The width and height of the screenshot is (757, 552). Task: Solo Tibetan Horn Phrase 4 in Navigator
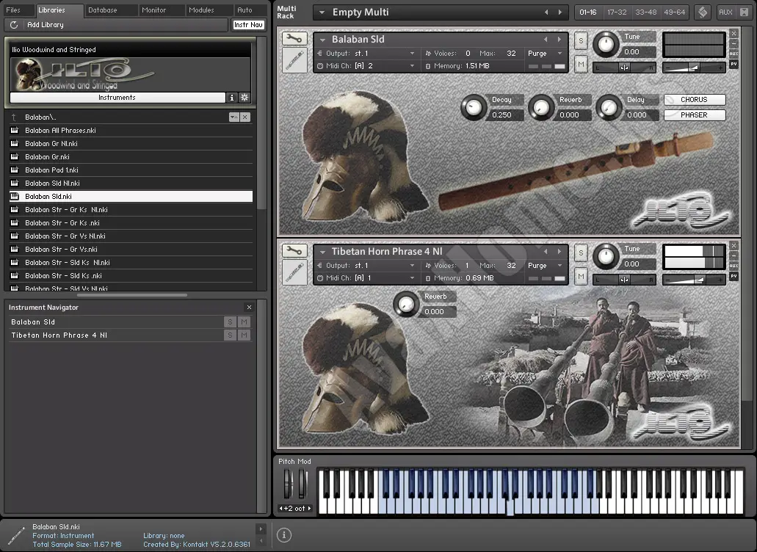pos(231,335)
